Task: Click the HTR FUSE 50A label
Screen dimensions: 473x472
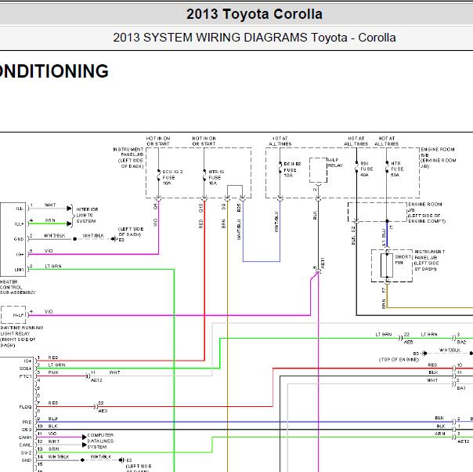Action: [397, 169]
